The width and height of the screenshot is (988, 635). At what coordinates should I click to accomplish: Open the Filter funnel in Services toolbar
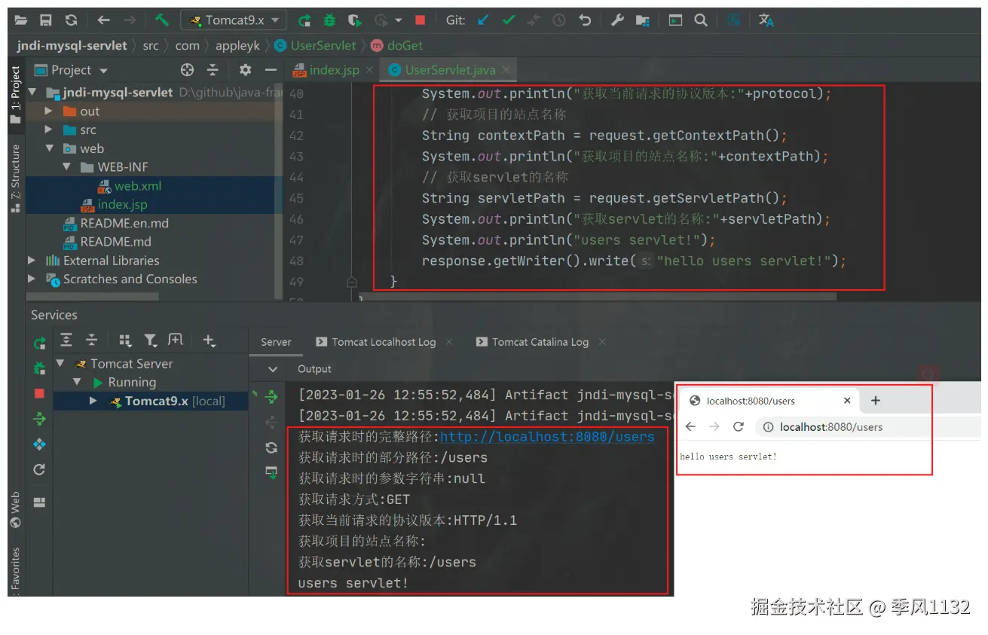(x=151, y=340)
